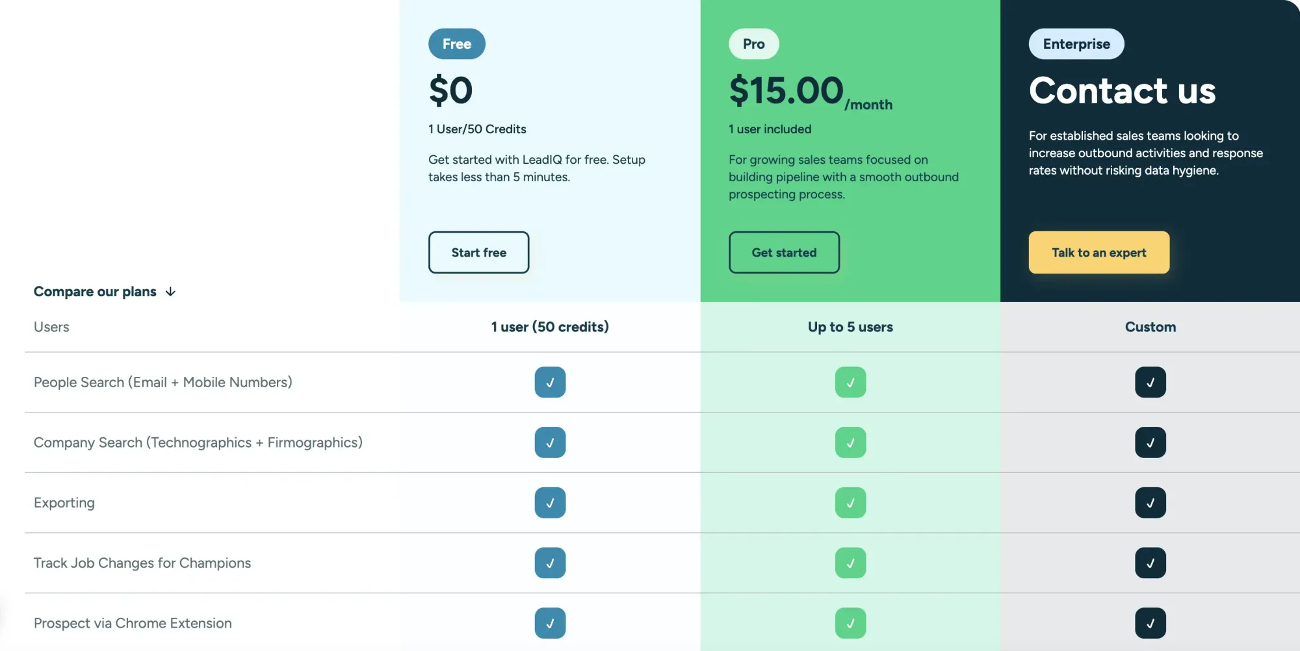
Task: Click the Exporting checkmark in Enterprise column
Action: (x=1150, y=502)
